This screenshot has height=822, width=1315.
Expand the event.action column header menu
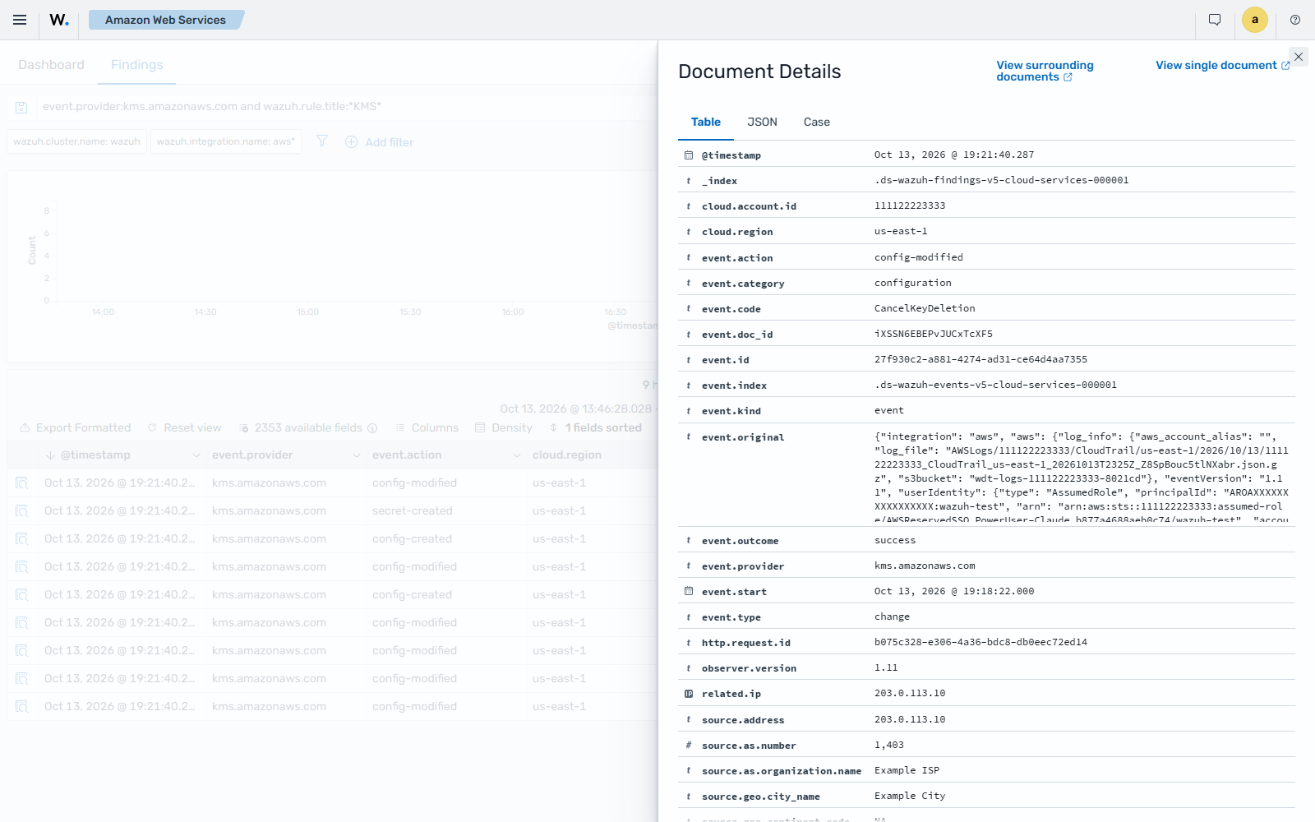pyautogui.click(x=516, y=455)
